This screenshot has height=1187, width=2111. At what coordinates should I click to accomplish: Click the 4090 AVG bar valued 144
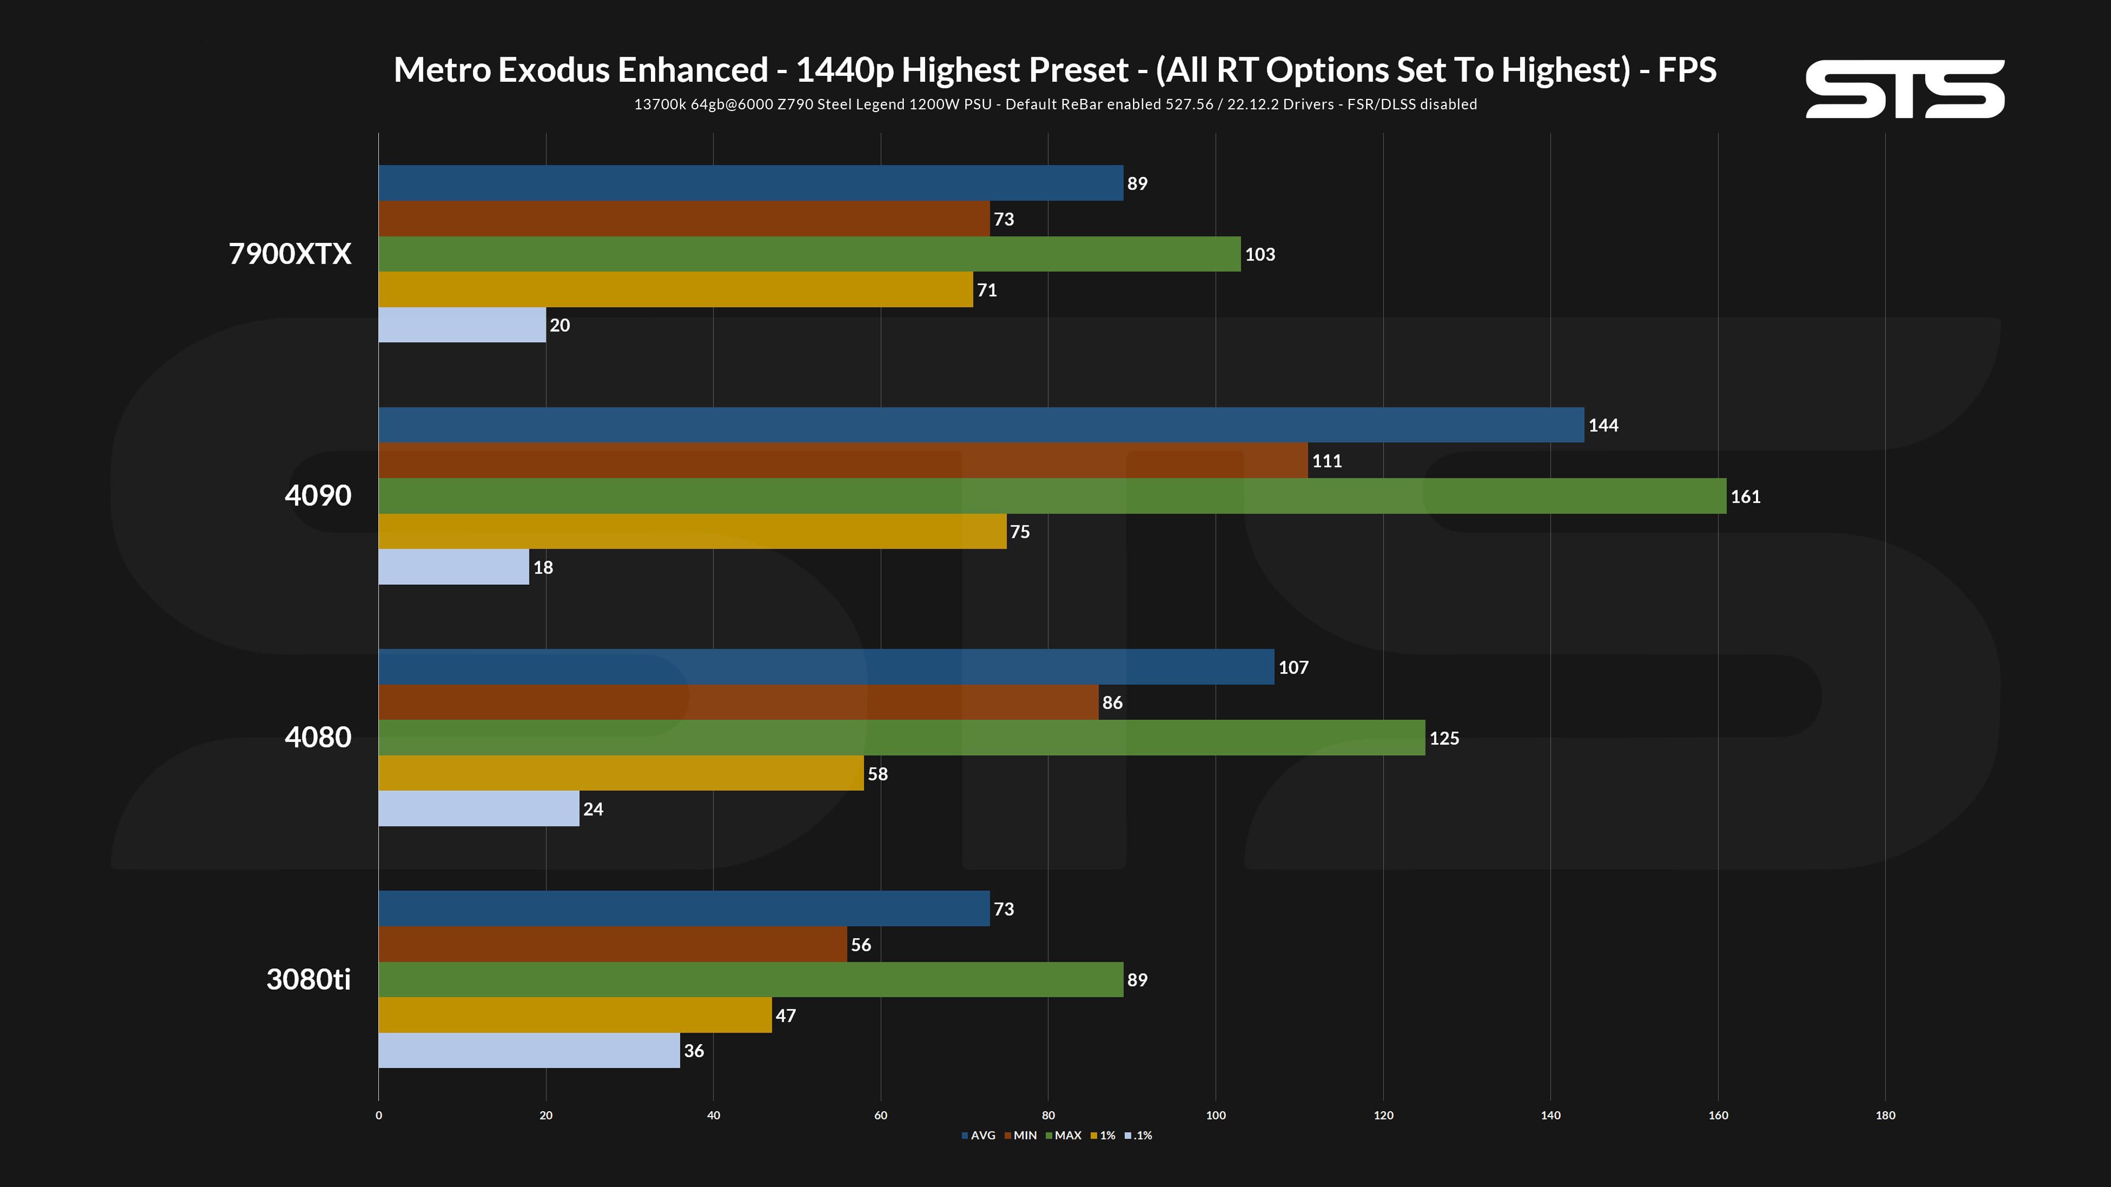tap(982, 425)
